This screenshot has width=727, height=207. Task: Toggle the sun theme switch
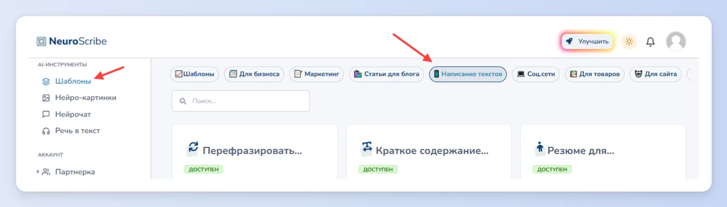click(629, 41)
